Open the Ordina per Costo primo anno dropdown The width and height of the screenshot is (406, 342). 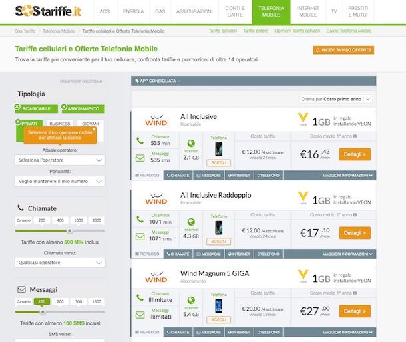pyautogui.click(x=336, y=99)
